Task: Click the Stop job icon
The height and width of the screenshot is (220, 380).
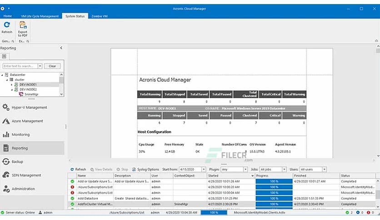Action: tap(118, 170)
